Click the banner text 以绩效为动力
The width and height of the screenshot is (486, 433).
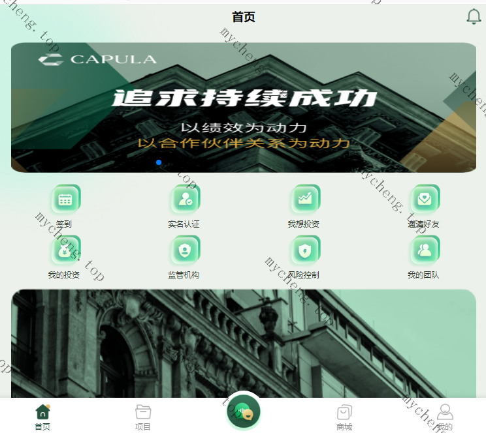tap(244, 128)
